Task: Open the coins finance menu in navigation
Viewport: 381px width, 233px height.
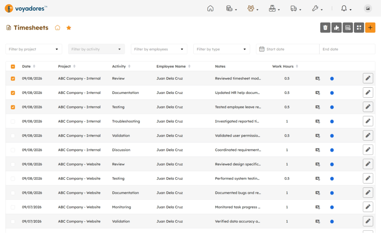Action: [x=231, y=9]
